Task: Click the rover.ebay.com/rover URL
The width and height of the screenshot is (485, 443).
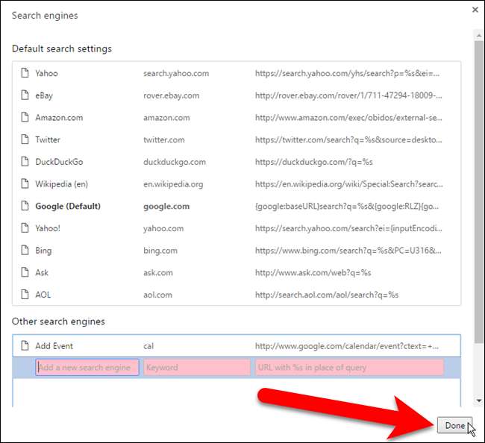Action: click(348, 95)
